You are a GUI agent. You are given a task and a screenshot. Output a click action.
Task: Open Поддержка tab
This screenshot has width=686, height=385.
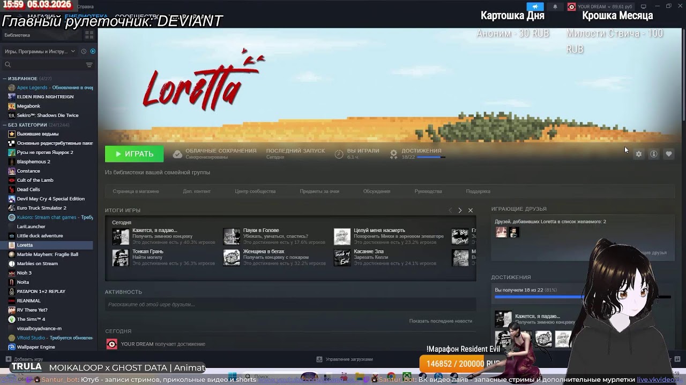tap(478, 191)
